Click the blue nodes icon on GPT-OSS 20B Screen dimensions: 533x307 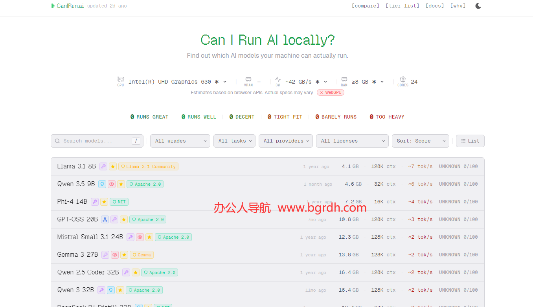tap(105, 219)
